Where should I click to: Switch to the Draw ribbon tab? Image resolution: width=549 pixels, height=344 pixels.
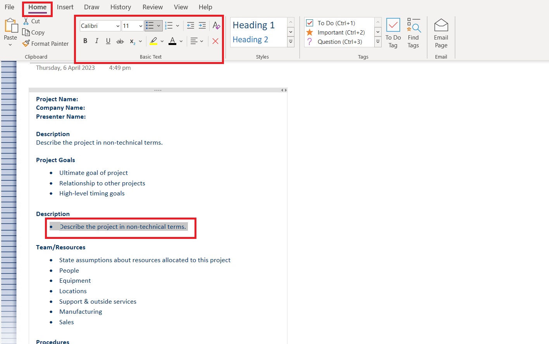[x=91, y=7]
